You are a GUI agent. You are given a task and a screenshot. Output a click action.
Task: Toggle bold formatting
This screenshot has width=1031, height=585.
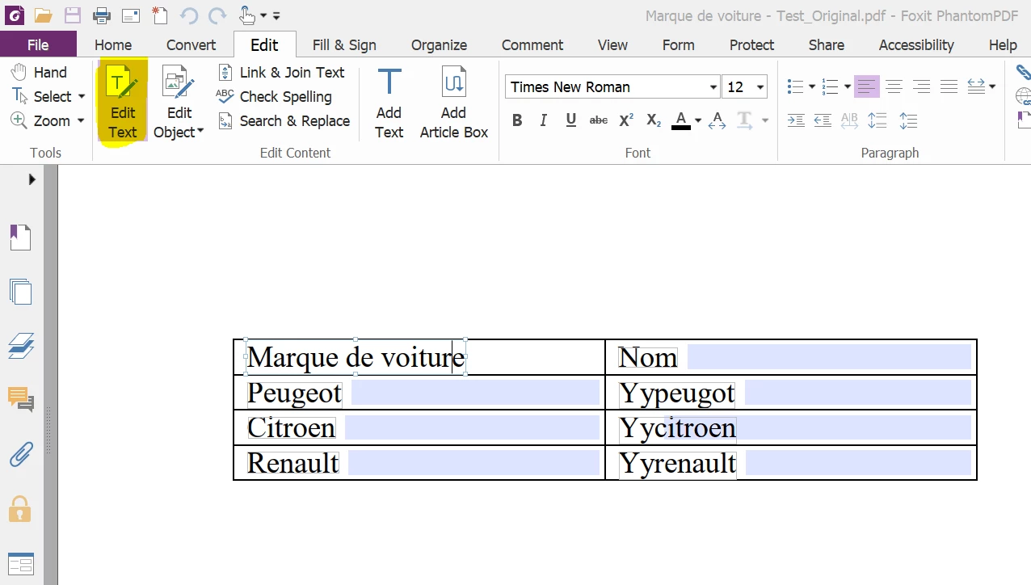coord(517,120)
